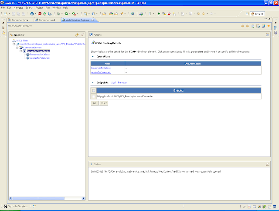This screenshot has width=279, height=211.
Task: Click the Navigator horizontal scrollbar thumb
Action: point(38,198)
